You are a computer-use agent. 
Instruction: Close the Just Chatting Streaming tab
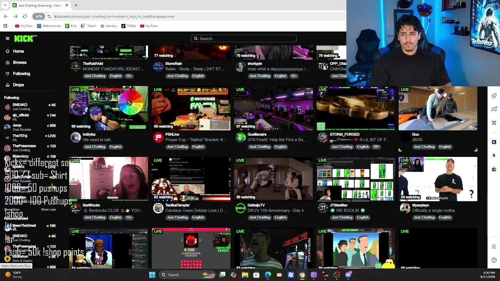(66, 5)
